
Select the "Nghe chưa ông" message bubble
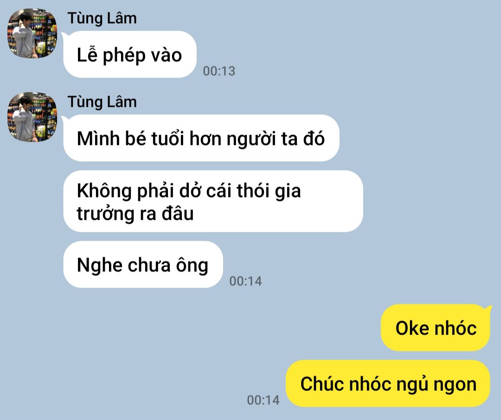pyautogui.click(x=143, y=265)
